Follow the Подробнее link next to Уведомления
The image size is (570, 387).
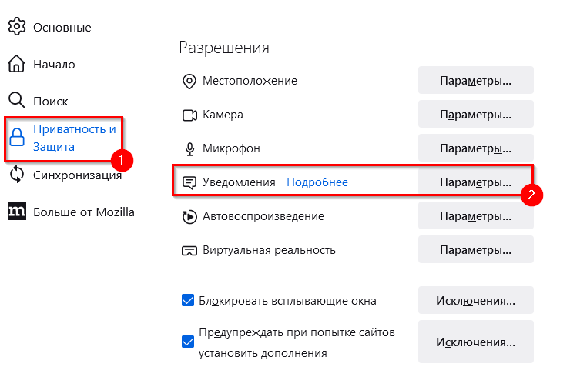pyautogui.click(x=317, y=182)
